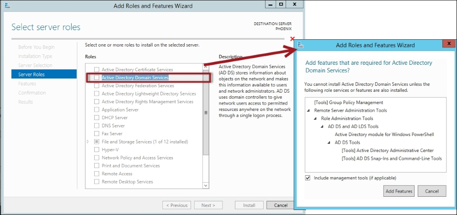The height and width of the screenshot is (215, 457).
Task: Go to the Installation Type step
Action: pyautogui.click(x=35, y=56)
